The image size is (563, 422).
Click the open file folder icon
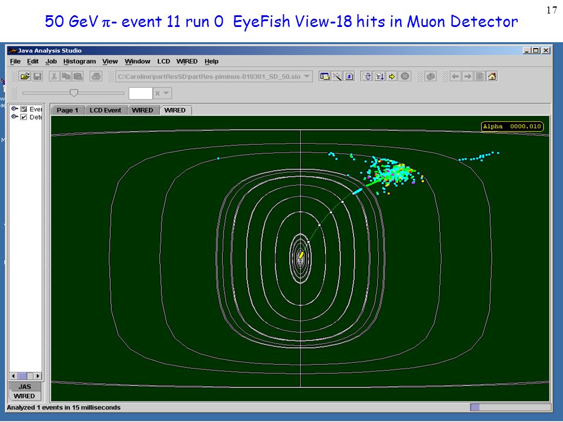point(25,76)
